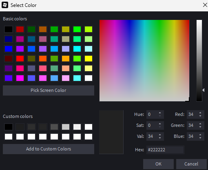Viewport: 208px width, 170px height.
Task: Click Add to Custom Colors
Action: (49, 149)
